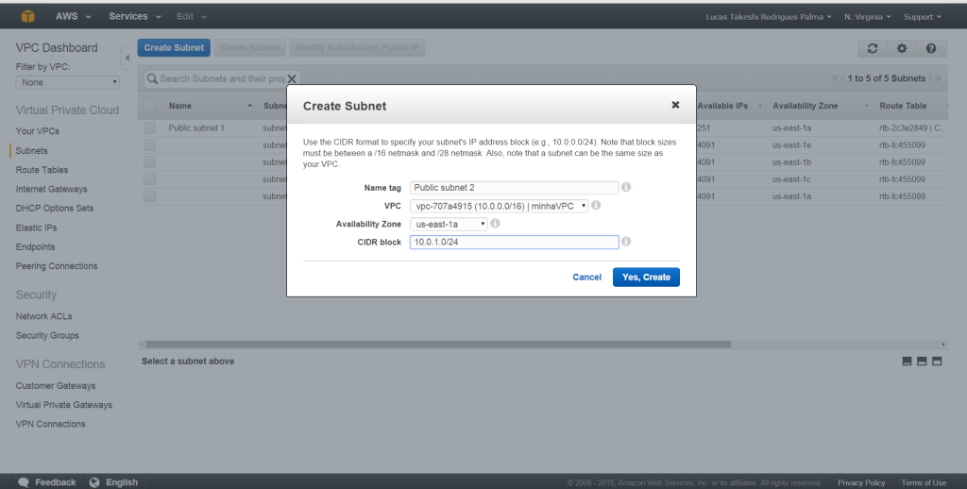The height and width of the screenshot is (489, 967).
Task: Click the info icon next to VPC
Action: tap(596, 206)
